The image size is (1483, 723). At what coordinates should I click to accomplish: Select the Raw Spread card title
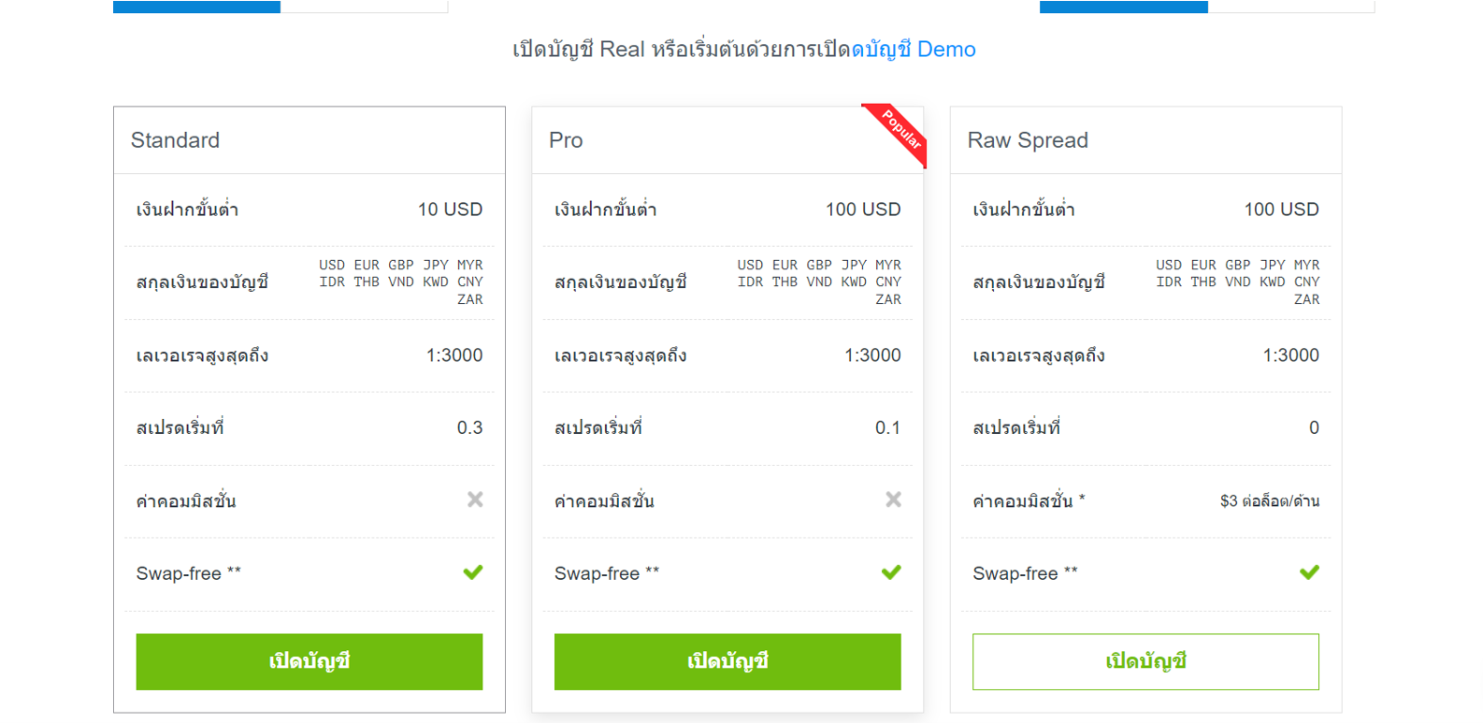[1028, 140]
